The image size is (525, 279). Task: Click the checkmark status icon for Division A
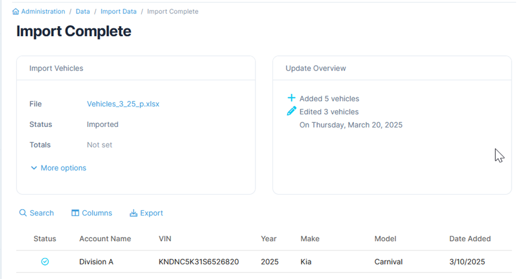[45, 262]
